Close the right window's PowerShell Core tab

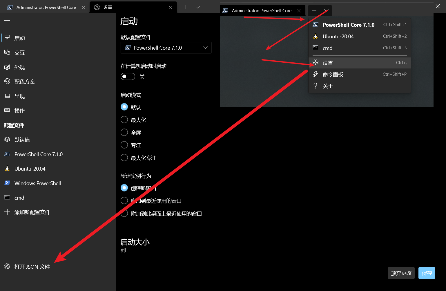(299, 10)
